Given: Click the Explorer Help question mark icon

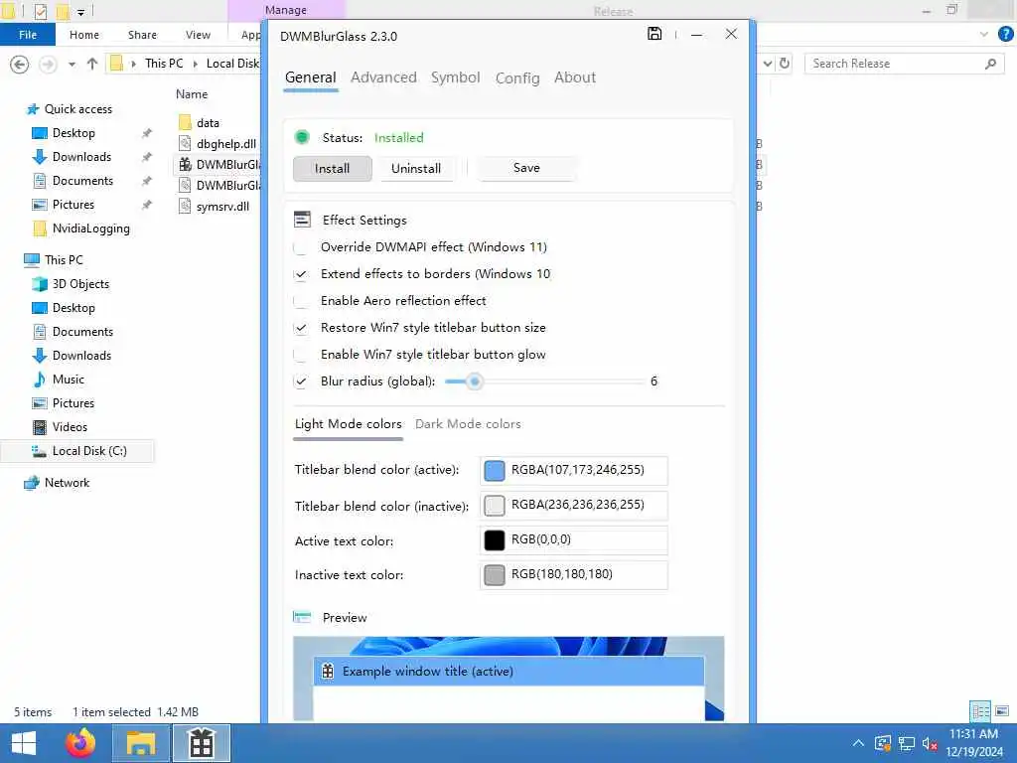Looking at the screenshot, I should click(1005, 34).
